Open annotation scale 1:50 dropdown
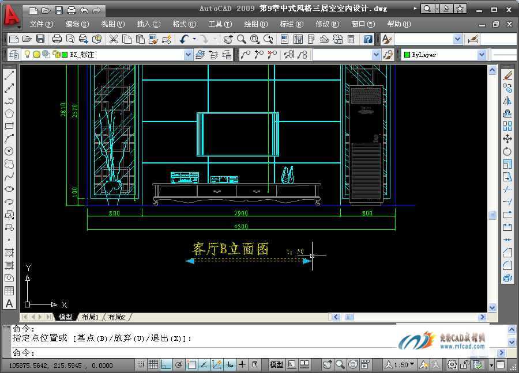The width and height of the screenshot is (519, 373). [404, 364]
